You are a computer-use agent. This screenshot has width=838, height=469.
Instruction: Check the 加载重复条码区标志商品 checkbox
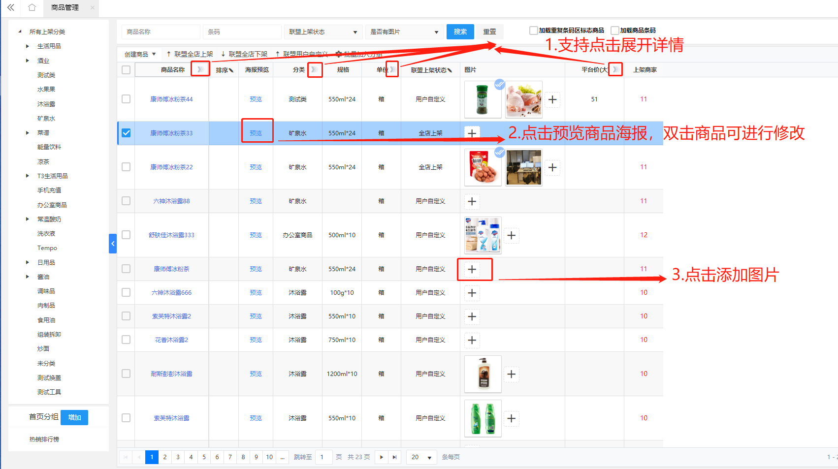(x=533, y=31)
